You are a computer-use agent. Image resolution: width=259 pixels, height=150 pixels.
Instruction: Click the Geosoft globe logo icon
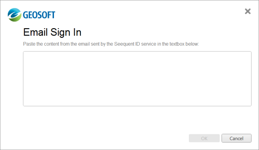15,15
